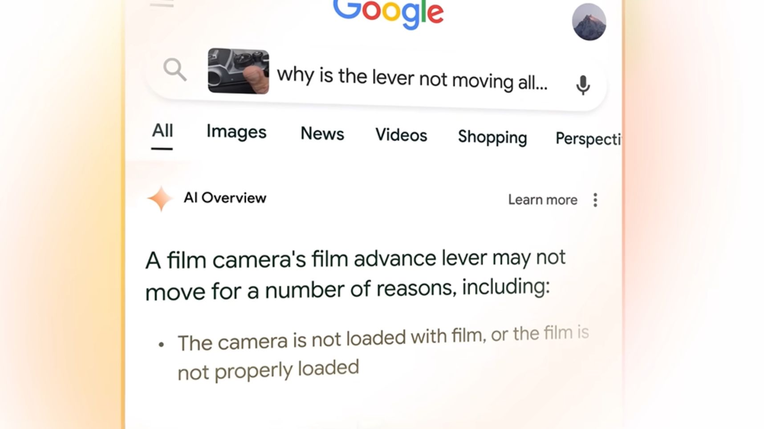Click the Google logo
Viewport: 764px width, 429px height.
coord(388,14)
